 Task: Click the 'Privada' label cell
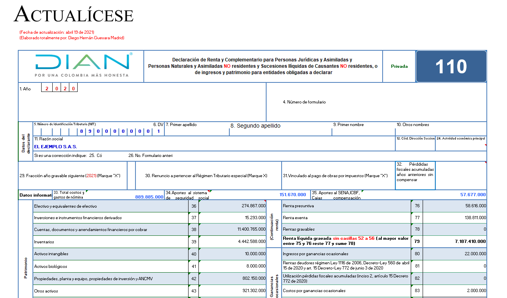coord(399,67)
